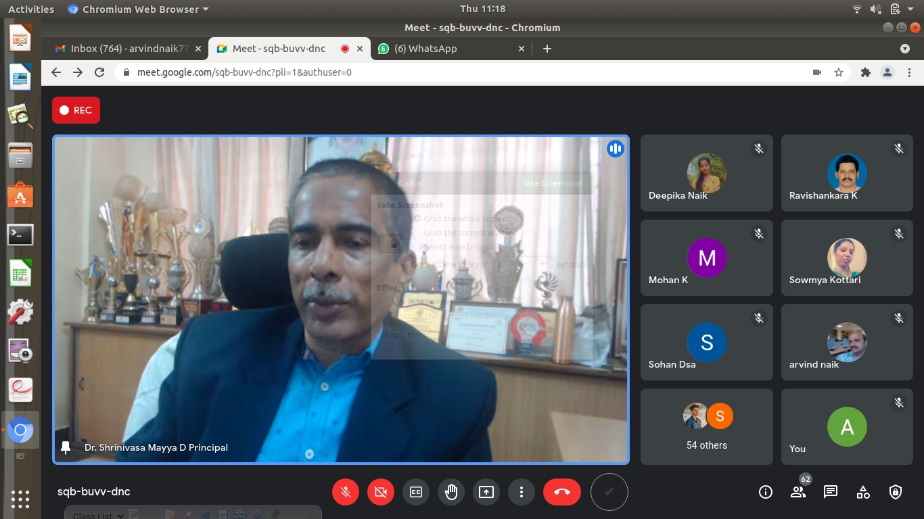Switch to the Inbox Gmail tab
Image resolution: width=924 pixels, height=519 pixels.
coord(125,49)
